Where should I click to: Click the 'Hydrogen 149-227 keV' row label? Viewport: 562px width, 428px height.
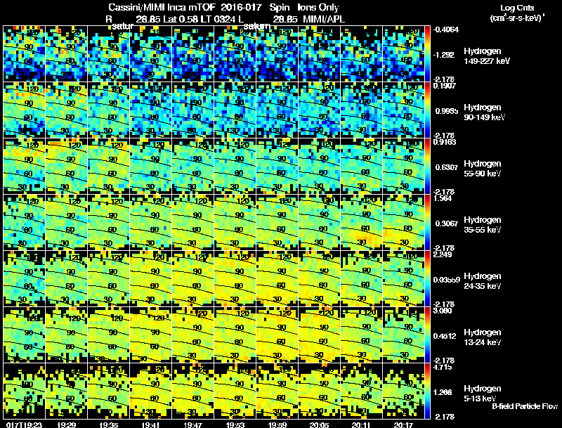[487, 56]
